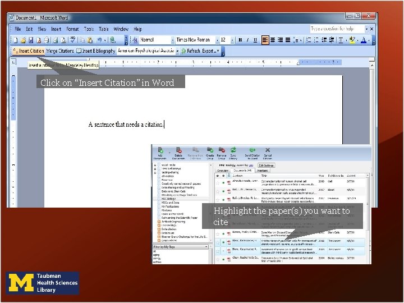Sync Library in Mendeley toolbar

pyautogui.click(x=233, y=153)
